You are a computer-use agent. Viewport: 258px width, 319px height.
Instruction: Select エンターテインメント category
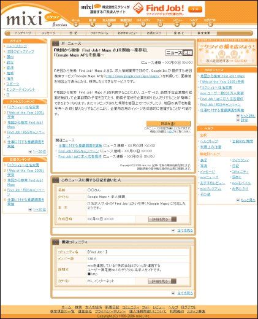coord(21,90)
